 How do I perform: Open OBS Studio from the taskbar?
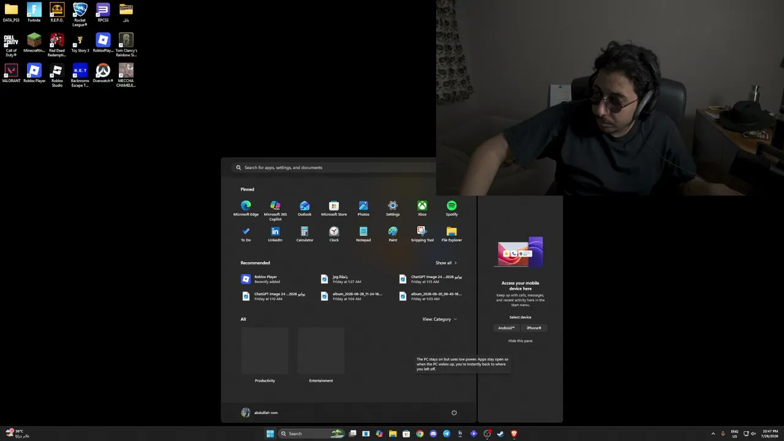(x=487, y=434)
